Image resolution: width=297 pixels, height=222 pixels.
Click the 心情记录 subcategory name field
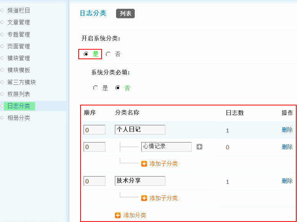[x=166, y=147]
